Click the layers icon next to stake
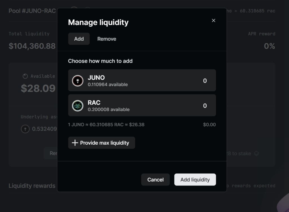The image size is (289, 212). (x=256, y=154)
